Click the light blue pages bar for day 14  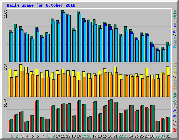pos(80,38)
